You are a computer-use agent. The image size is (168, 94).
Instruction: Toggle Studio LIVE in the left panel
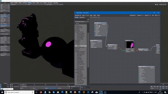(5, 26)
